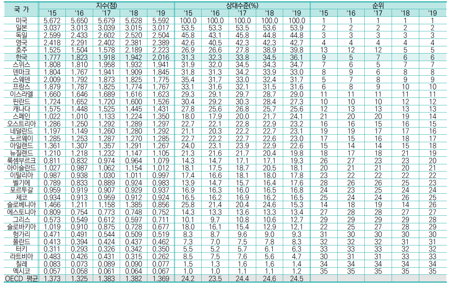
Task: Select the 상대수준(%) group header
Action: pyautogui.click(x=242, y=5)
